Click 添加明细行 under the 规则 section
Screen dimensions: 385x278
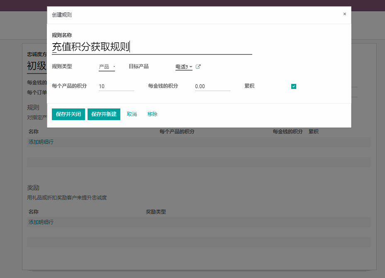click(41, 142)
